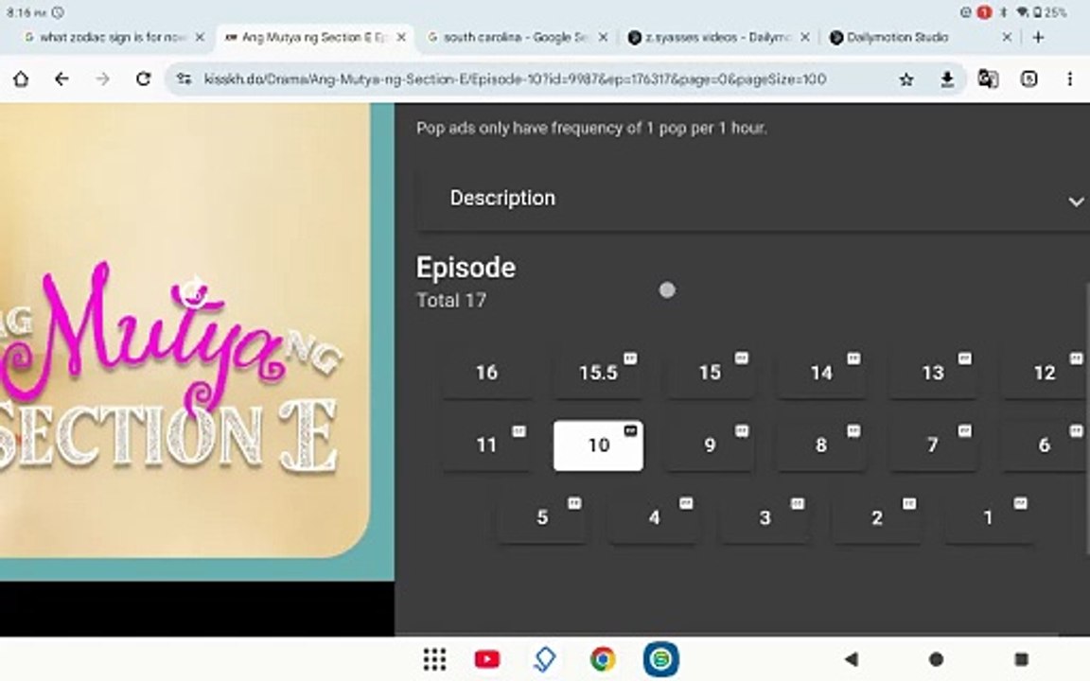Open the green circular app in taskbar

[x=660, y=658]
